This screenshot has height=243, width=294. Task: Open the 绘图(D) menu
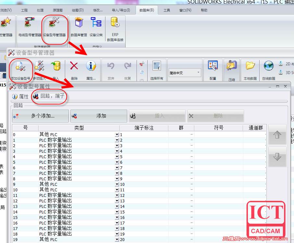[x=78, y=10]
